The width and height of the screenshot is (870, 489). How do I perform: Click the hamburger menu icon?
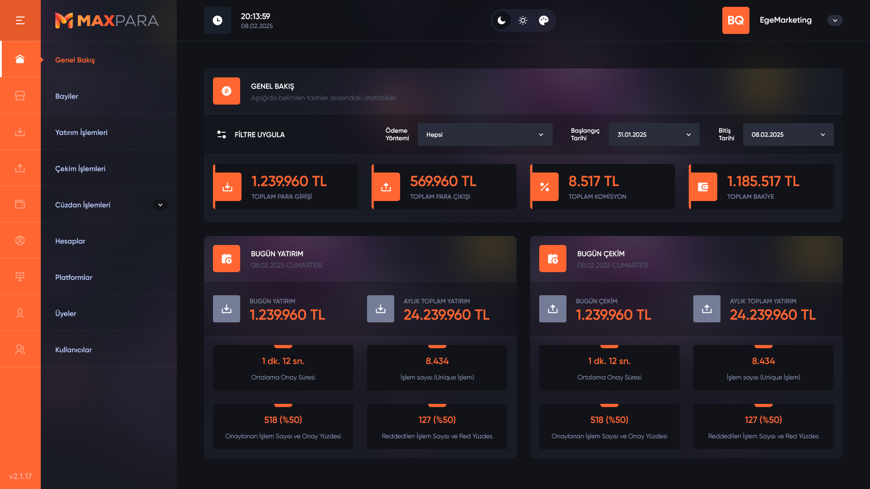[x=20, y=20]
